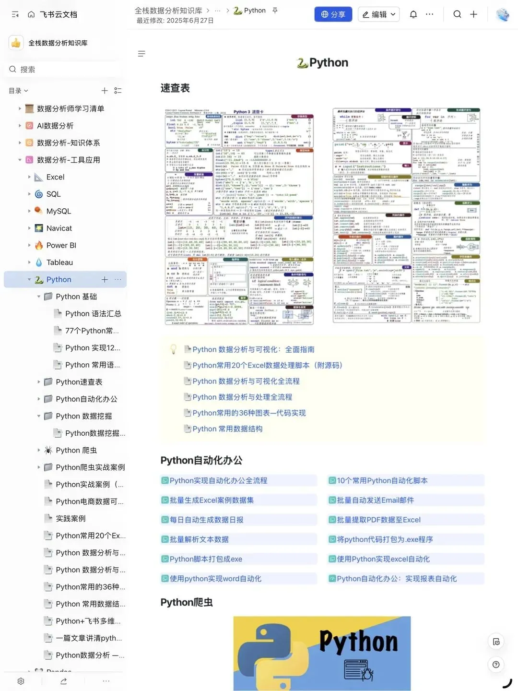Viewport: 518px width, 691px height.
Task: Open the MySQL page in sidebar
Action: pos(59,211)
